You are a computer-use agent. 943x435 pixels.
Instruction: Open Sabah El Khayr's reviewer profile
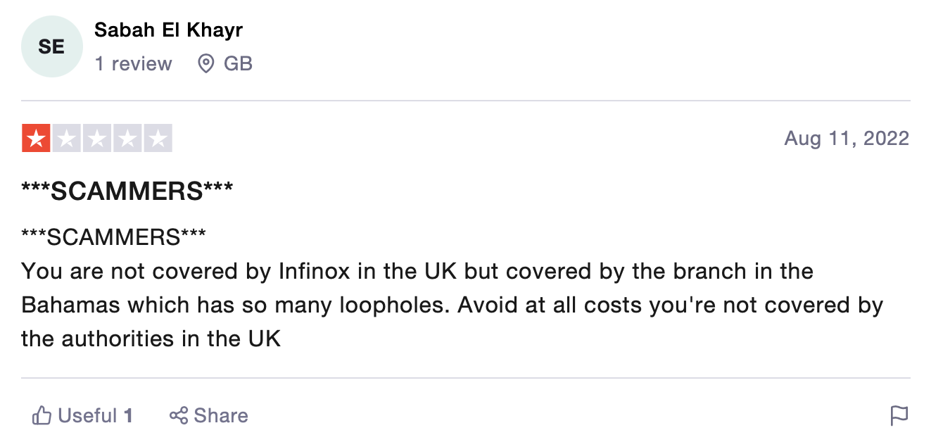pyautogui.click(x=169, y=30)
